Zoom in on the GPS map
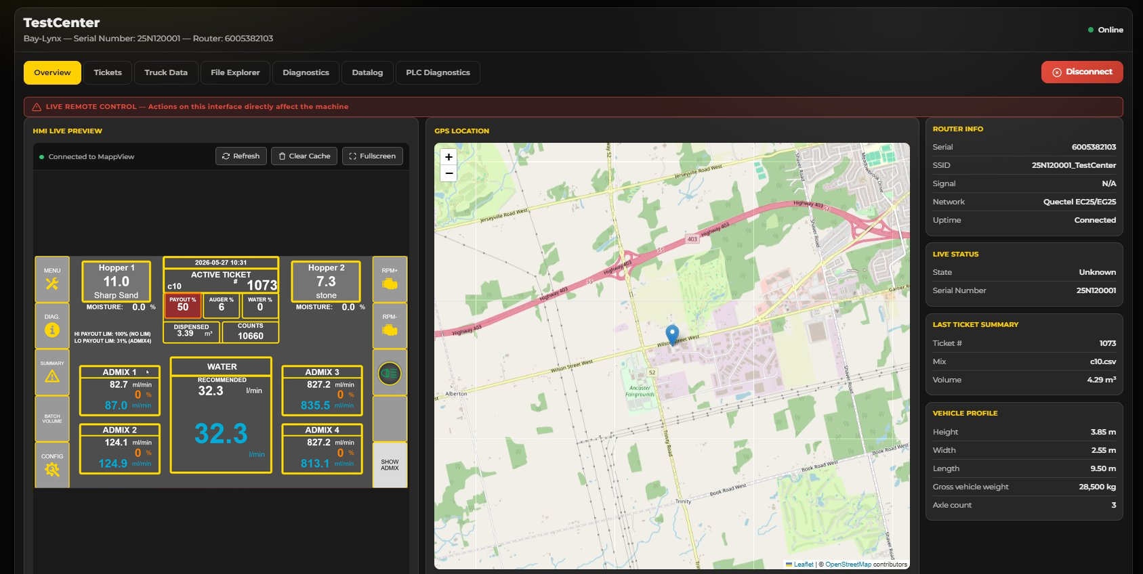 click(x=449, y=157)
